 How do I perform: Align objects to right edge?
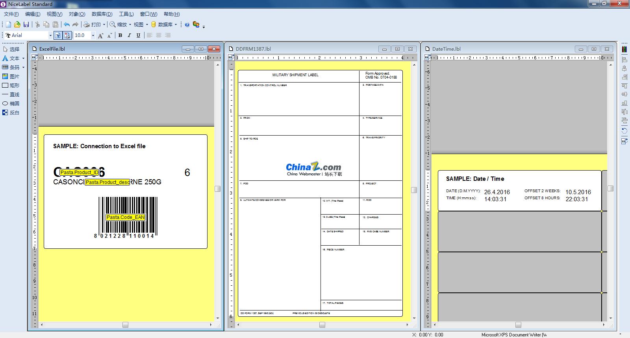(x=624, y=77)
